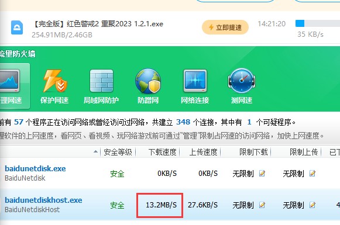The width and height of the screenshot is (340, 225).
Task: Click 无限制 upload limit of baidunetdisk.exe
Action: pyautogui.click(x=293, y=174)
